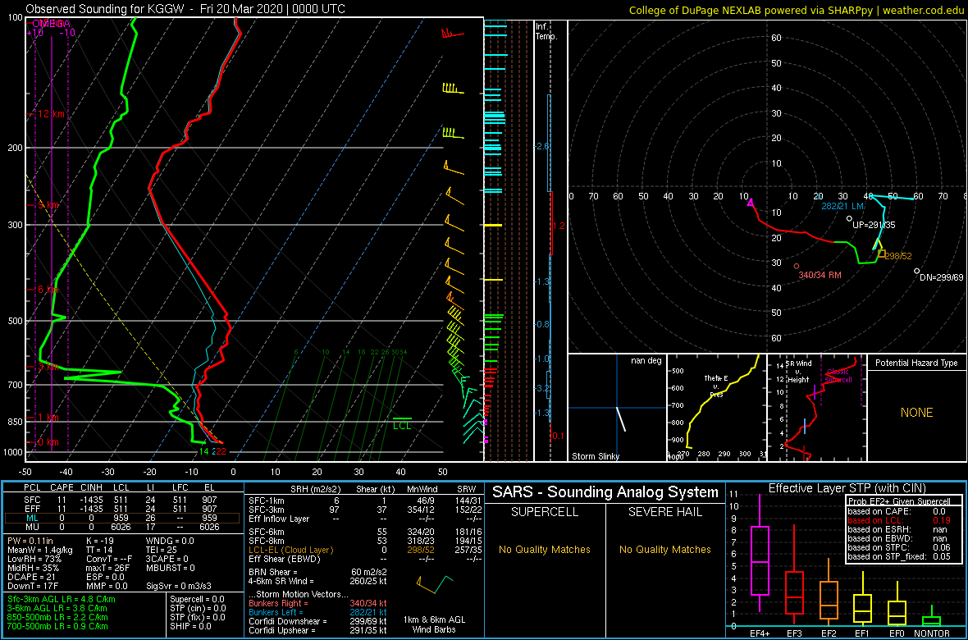Screen dimensions: 968x640
Task: Click the SFC-1km kinematics row
Action: pos(365,501)
